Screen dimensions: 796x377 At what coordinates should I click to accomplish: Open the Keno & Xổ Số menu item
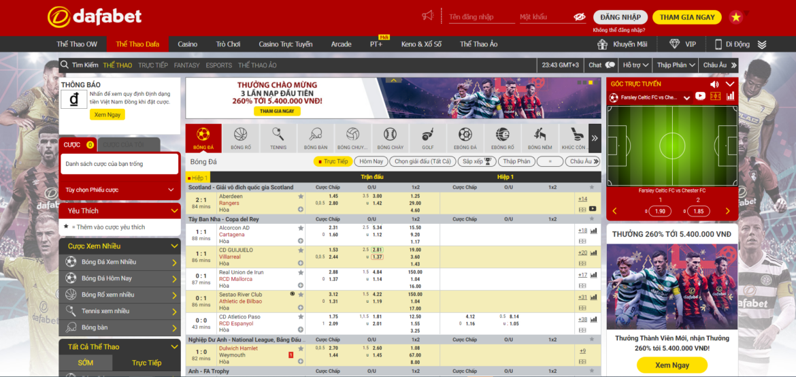[421, 44]
